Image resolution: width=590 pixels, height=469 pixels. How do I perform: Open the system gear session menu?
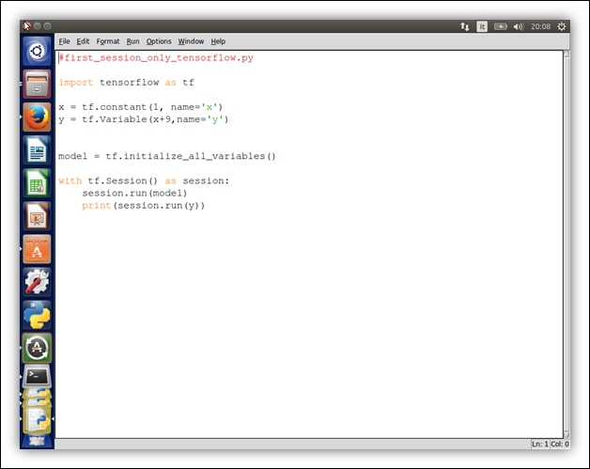(x=562, y=26)
